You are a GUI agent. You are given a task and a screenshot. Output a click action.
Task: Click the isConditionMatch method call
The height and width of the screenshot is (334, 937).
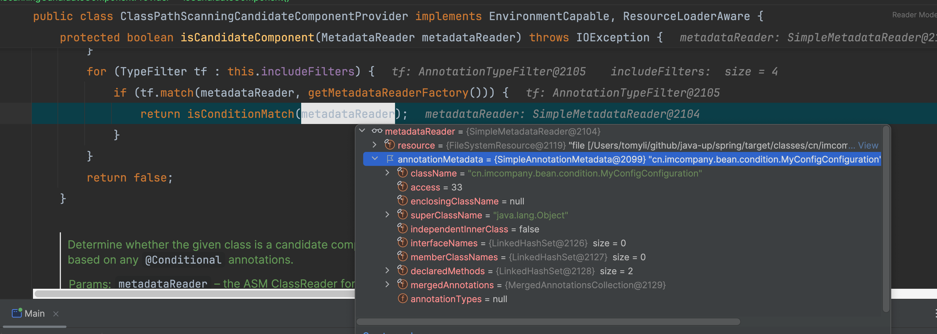241,114
